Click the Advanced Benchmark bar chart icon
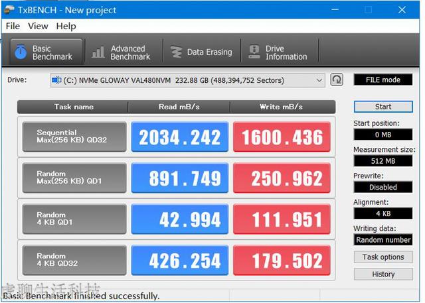 pos(98,52)
